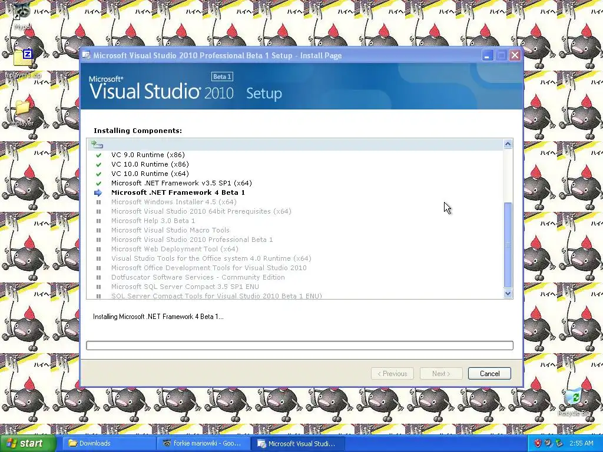Select the VC 9.0 Runtime (x86) row text
Image resolution: width=603 pixels, height=452 pixels.
coord(148,155)
